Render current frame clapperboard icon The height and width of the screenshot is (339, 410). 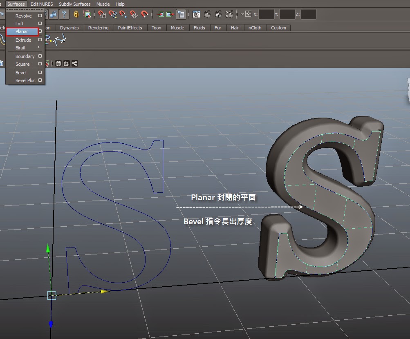click(207, 14)
